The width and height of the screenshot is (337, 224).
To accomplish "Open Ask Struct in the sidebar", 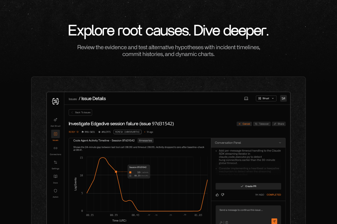I will [x=56, y=122].
